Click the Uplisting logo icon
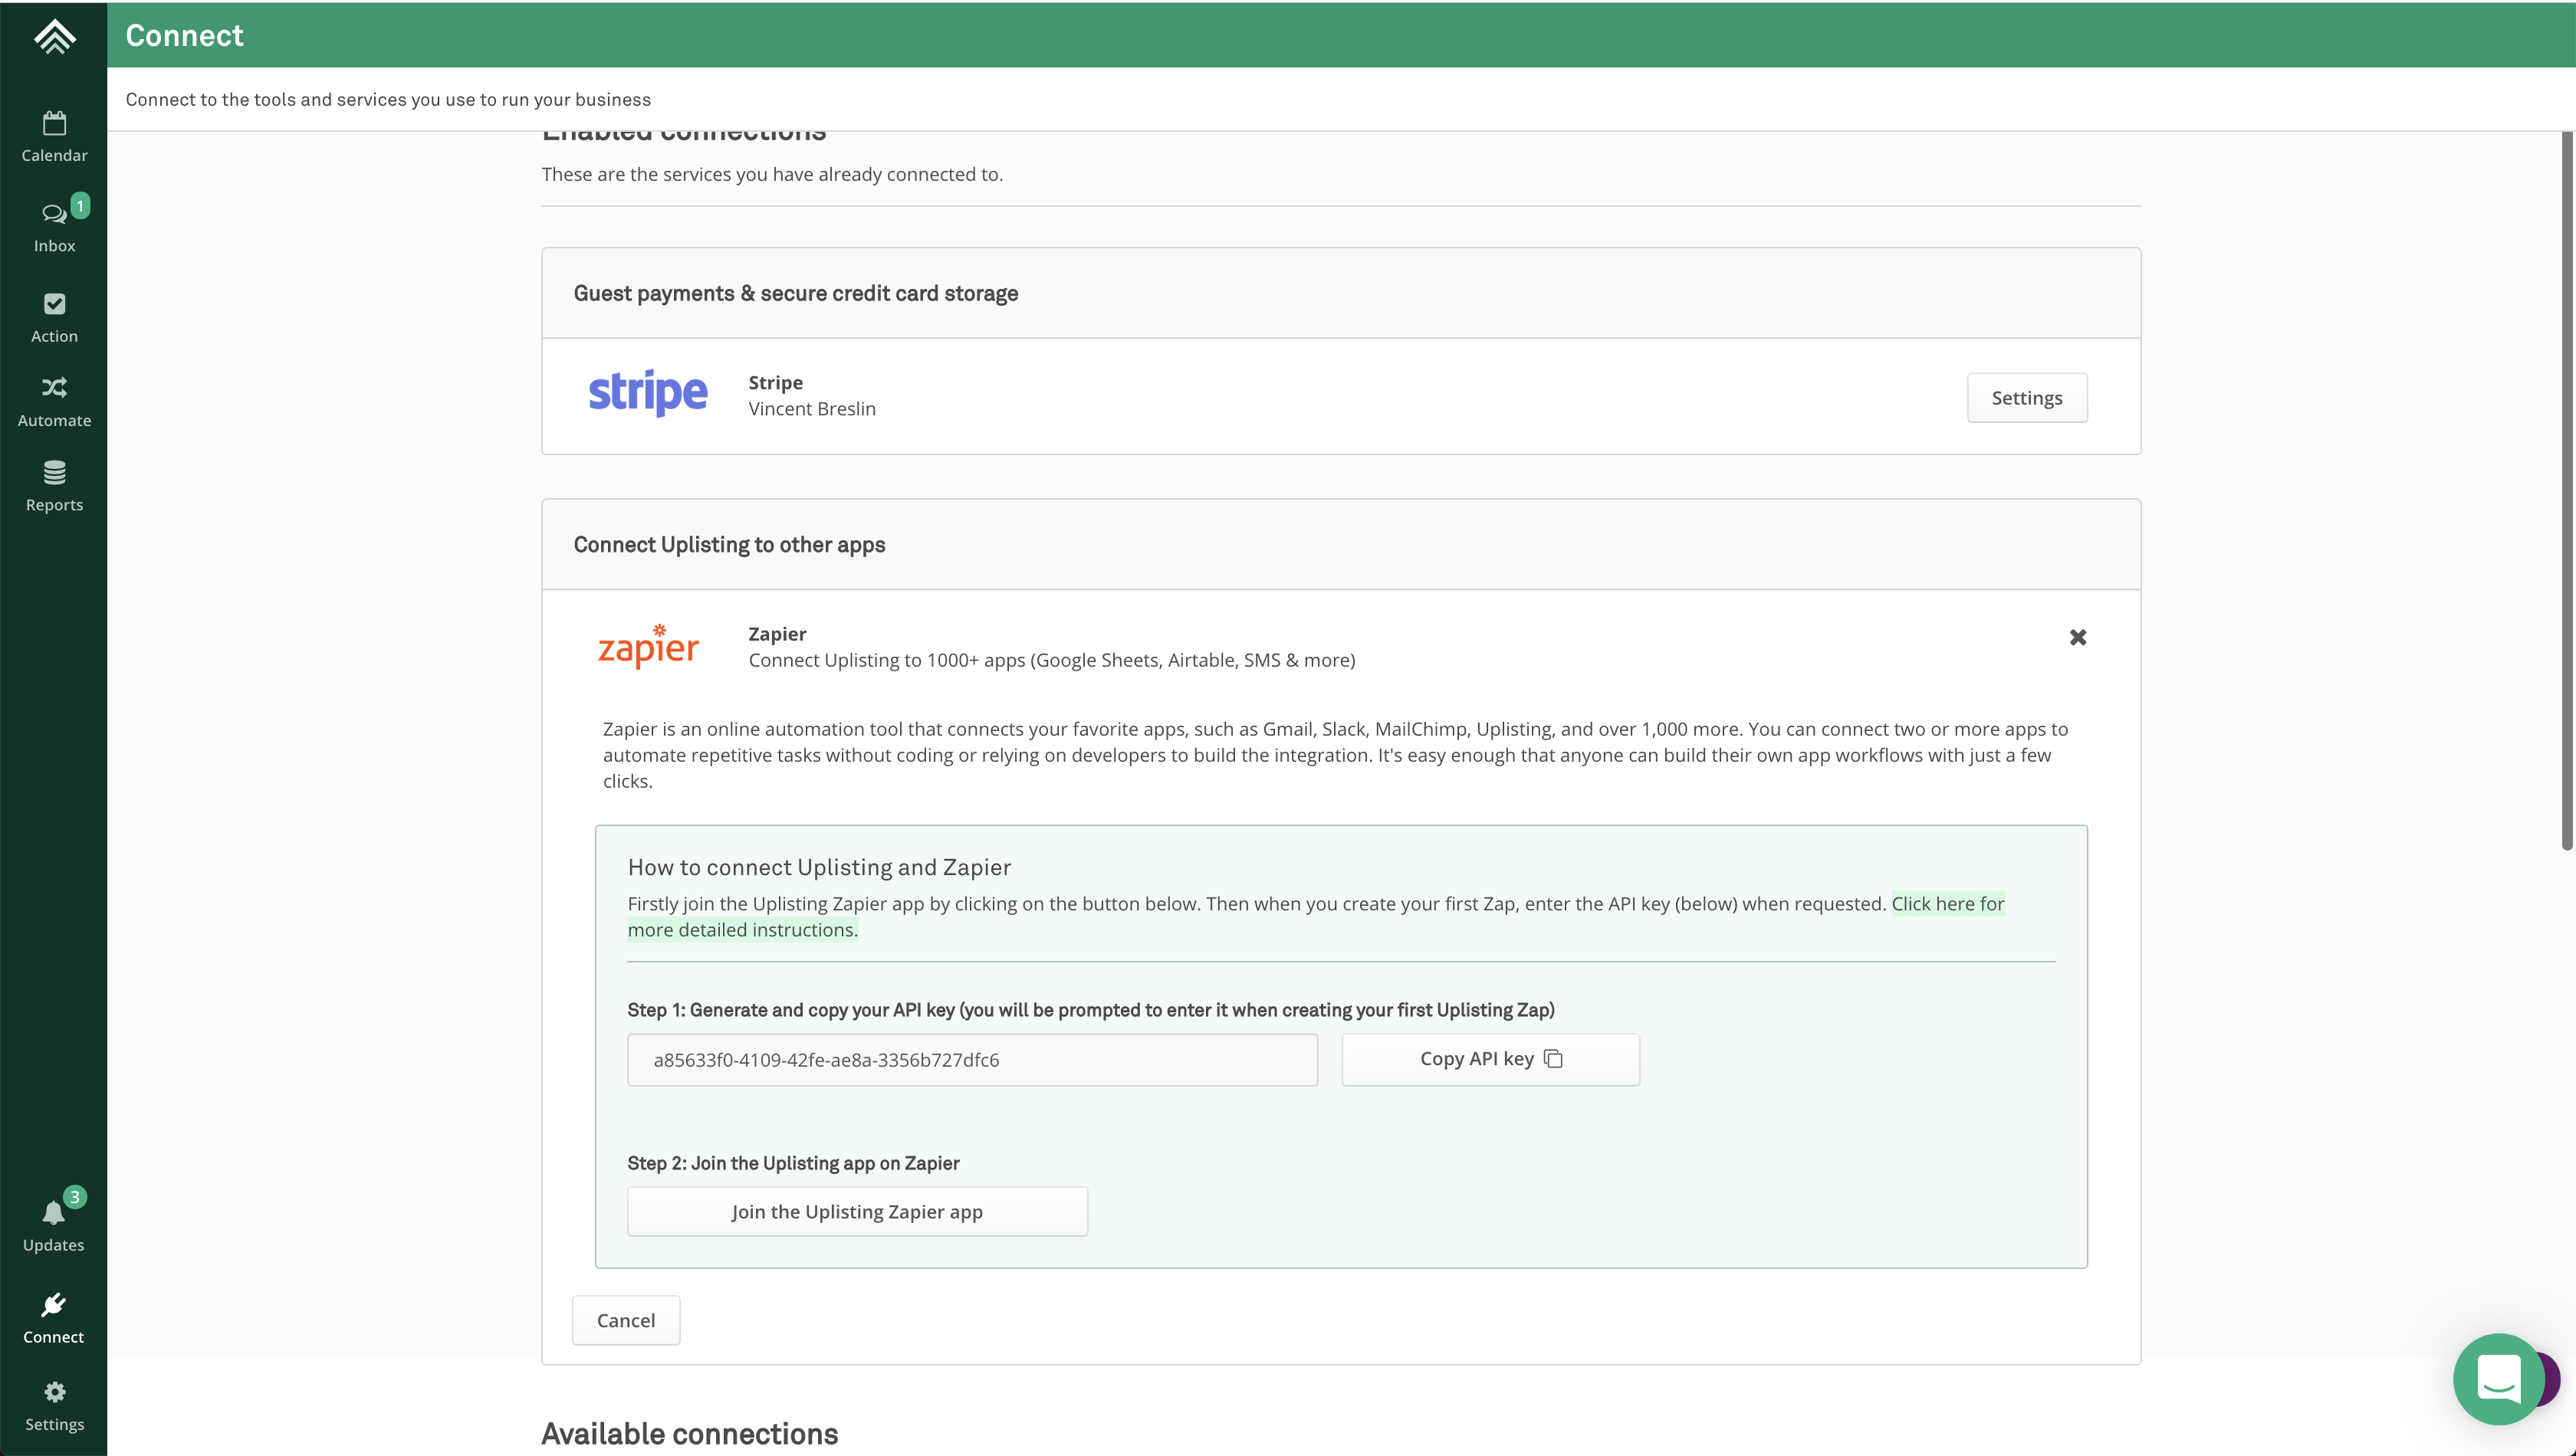 pyautogui.click(x=54, y=36)
